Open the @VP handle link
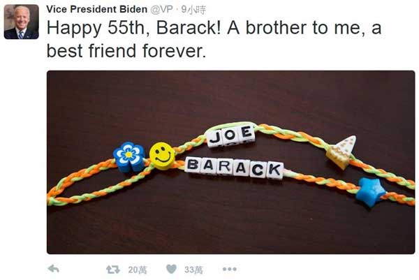 tap(162, 9)
